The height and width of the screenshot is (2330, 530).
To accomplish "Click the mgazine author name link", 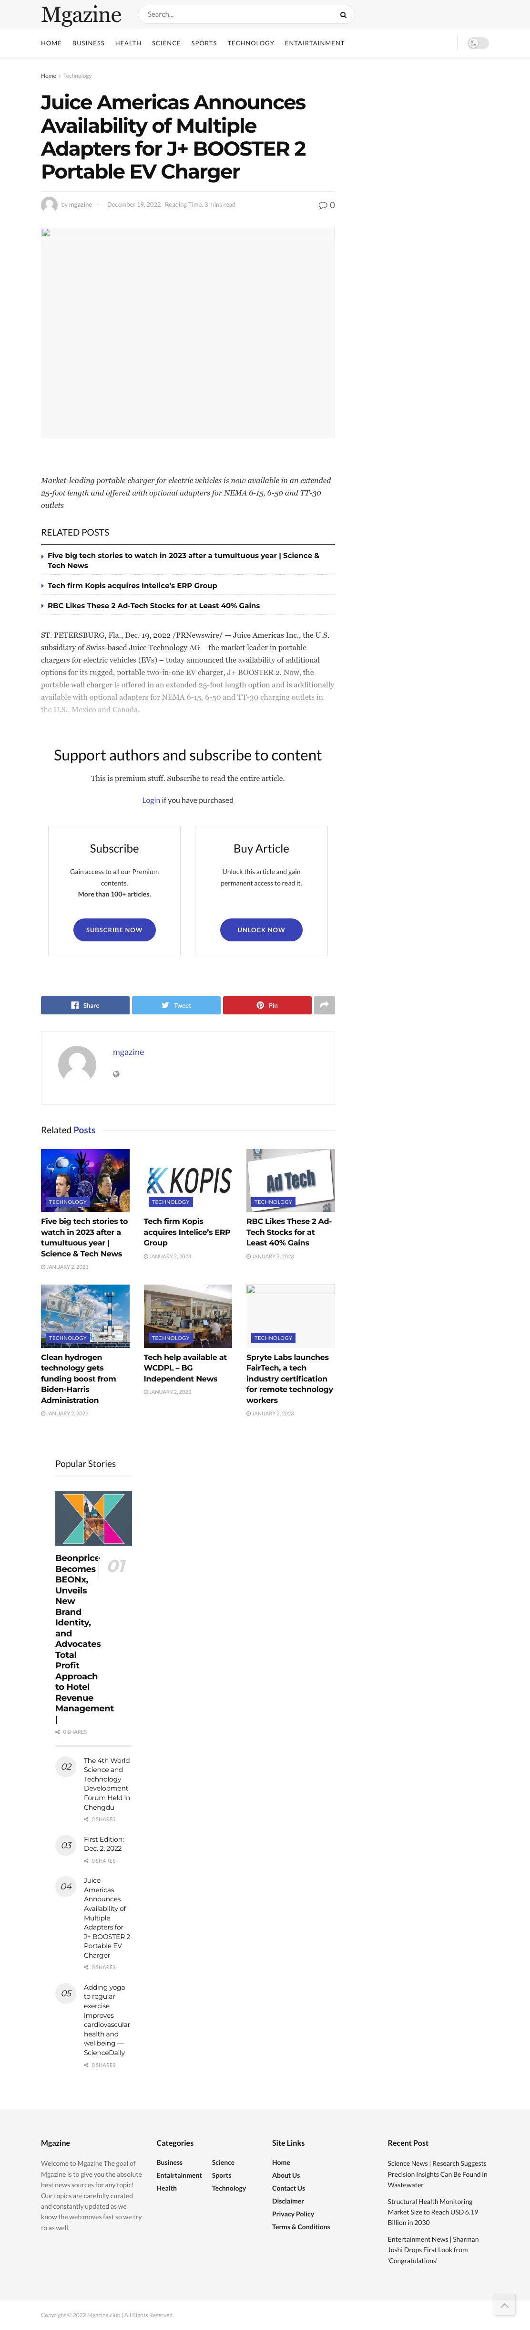I will (128, 1052).
